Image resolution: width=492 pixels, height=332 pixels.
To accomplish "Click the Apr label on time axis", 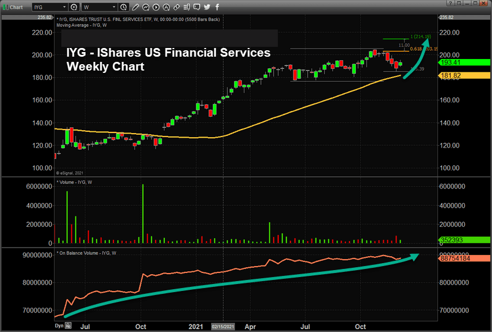I will point(250,327).
